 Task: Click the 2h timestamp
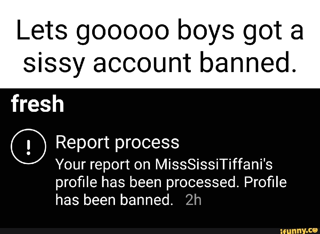tap(193, 200)
